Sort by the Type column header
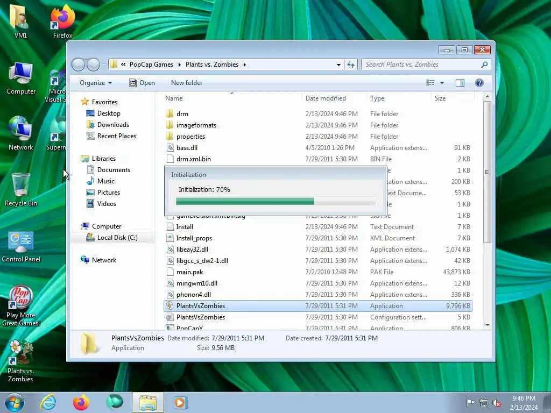The width and height of the screenshot is (551, 413). tap(399, 98)
